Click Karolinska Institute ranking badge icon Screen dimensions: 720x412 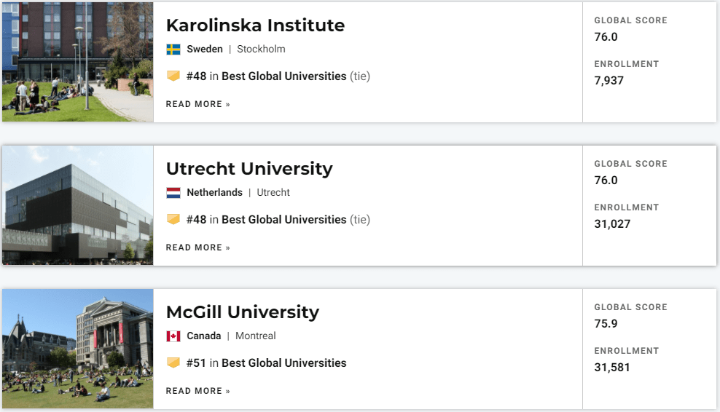173,76
